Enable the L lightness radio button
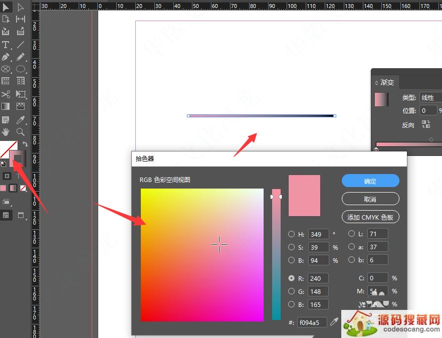 pos(350,234)
